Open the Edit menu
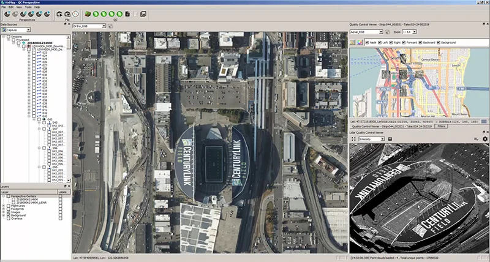 coord(11,7)
